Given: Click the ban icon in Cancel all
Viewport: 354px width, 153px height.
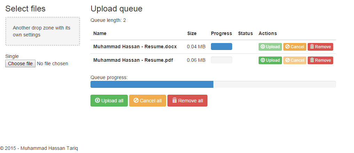Looking at the screenshot, I should 136,101.
